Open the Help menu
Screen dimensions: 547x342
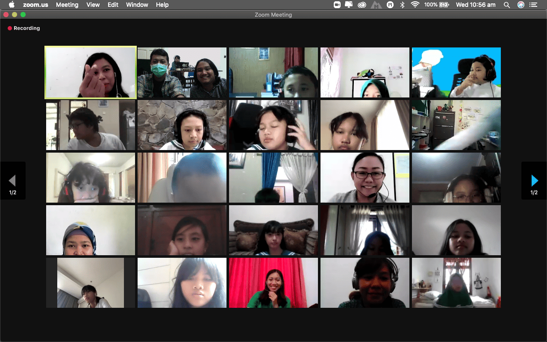pos(162,5)
